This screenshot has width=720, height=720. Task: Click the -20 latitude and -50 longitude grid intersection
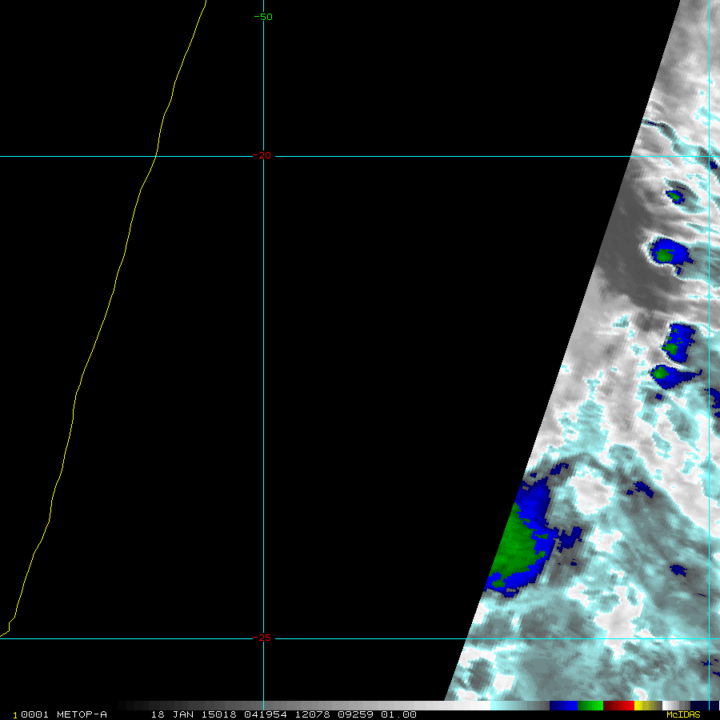(x=263, y=156)
